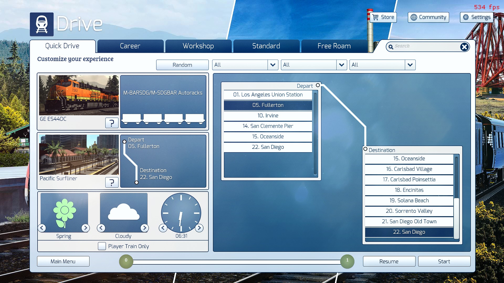Open help for GE ES44DC locomotive
This screenshot has width=504, height=283.
(x=112, y=123)
